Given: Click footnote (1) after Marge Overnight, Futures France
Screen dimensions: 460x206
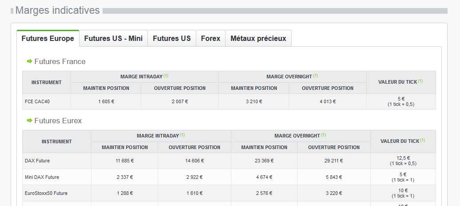Looking at the screenshot, I should point(316,76).
